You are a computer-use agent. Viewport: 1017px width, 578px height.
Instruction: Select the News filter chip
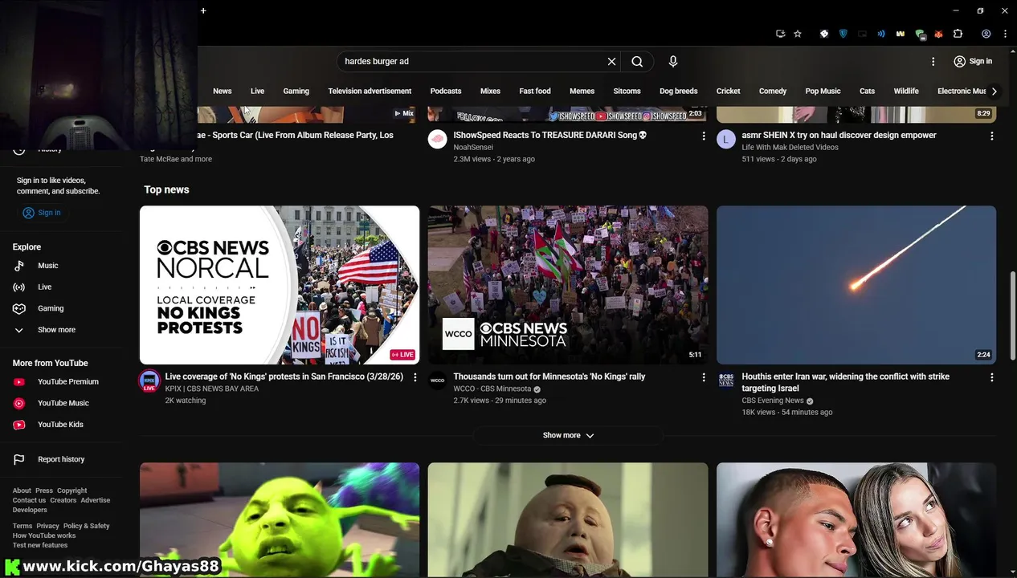223,91
